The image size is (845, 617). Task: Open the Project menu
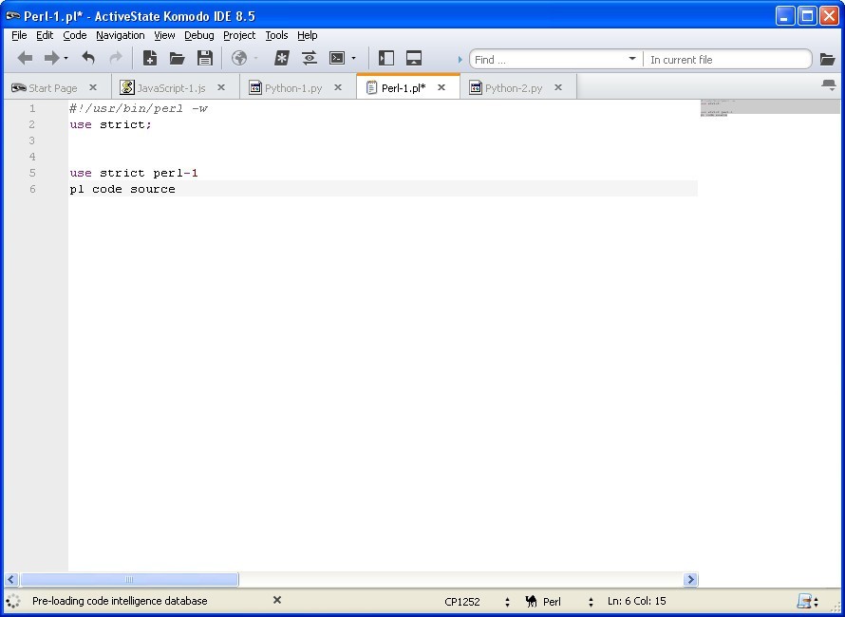pos(239,35)
